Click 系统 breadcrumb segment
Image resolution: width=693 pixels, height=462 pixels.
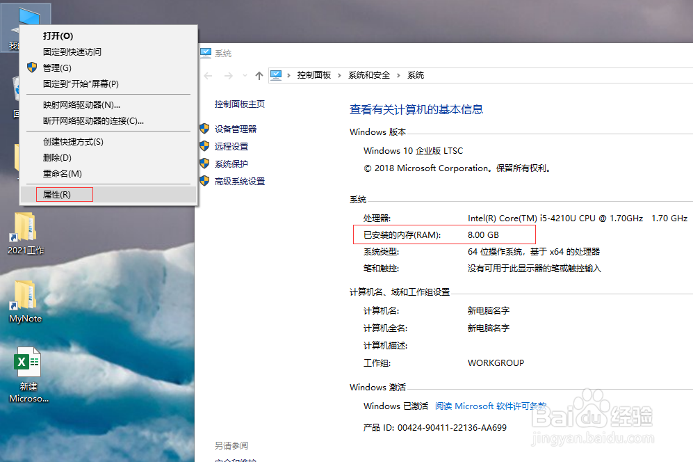[x=416, y=75]
